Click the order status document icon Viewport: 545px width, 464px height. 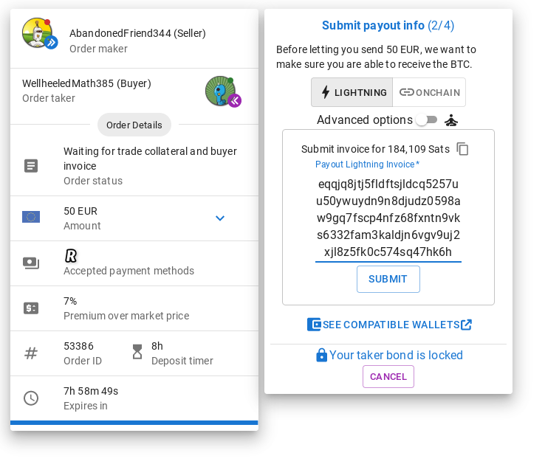click(x=31, y=166)
